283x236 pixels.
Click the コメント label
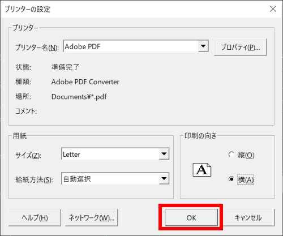click(x=26, y=111)
